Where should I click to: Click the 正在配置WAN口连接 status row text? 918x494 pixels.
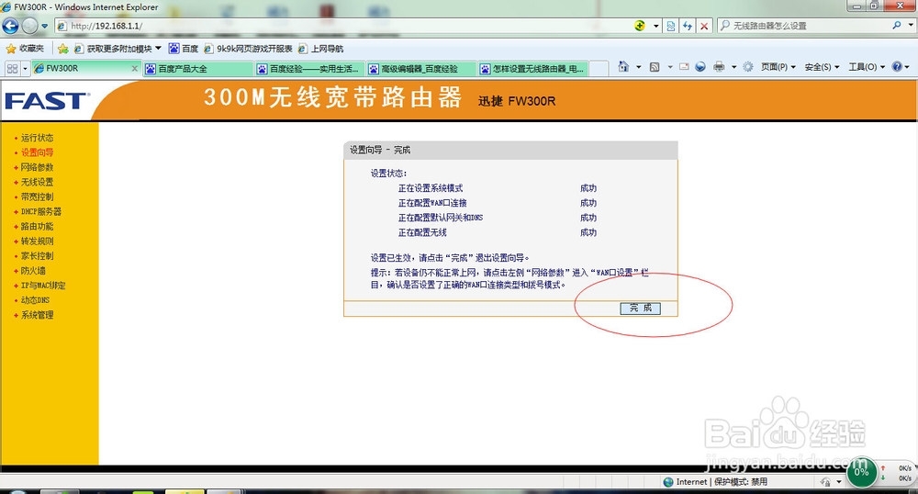pyautogui.click(x=432, y=203)
